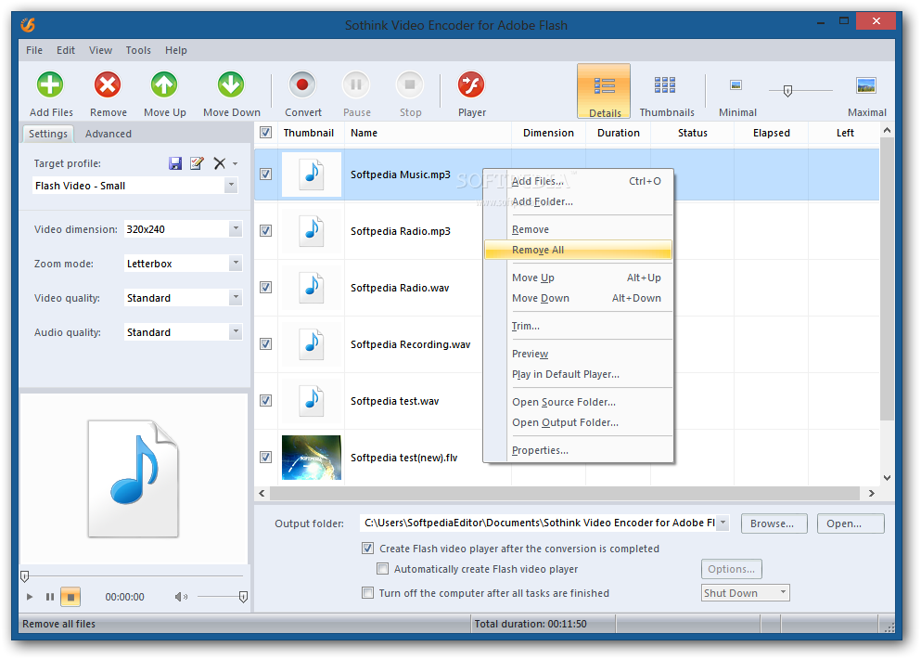
Task: Click the Browse... button
Action: (x=774, y=523)
